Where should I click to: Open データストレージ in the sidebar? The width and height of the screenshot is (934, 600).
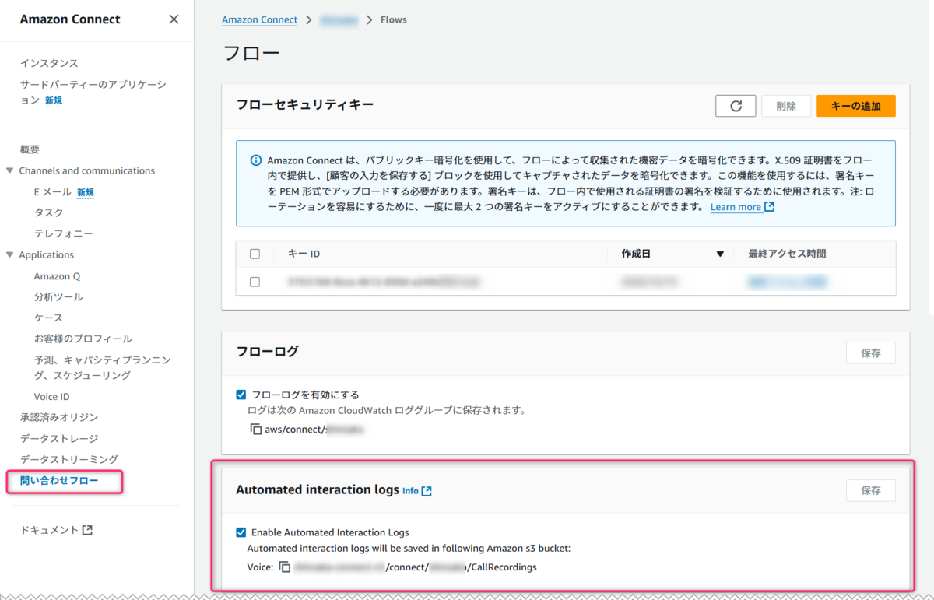click(59, 438)
